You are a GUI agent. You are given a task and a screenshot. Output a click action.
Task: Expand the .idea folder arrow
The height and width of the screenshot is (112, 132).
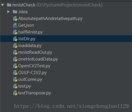tap(9, 12)
